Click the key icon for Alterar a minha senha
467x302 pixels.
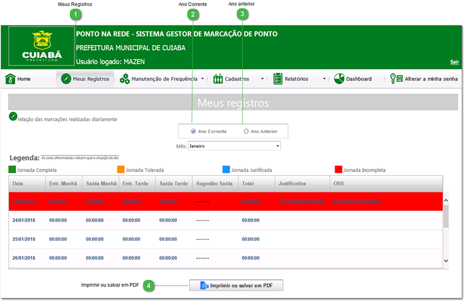396,79
